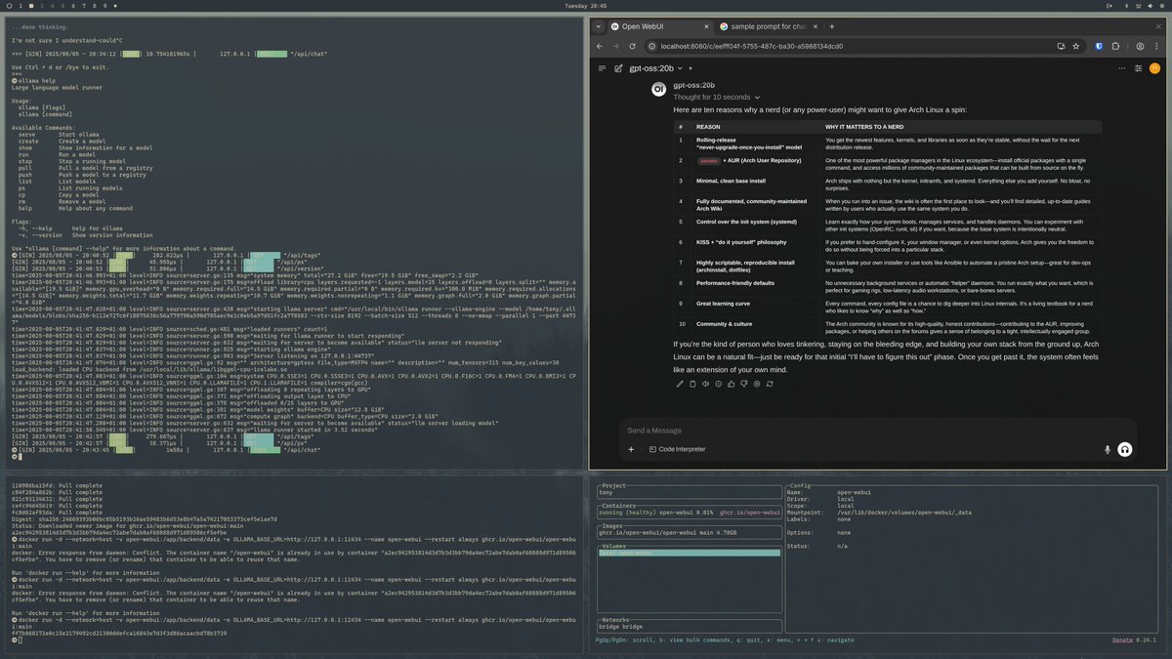The height and width of the screenshot is (659, 1172).
Task: Open the orange user avatar menu
Action: pyautogui.click(x=1155, y=68)
